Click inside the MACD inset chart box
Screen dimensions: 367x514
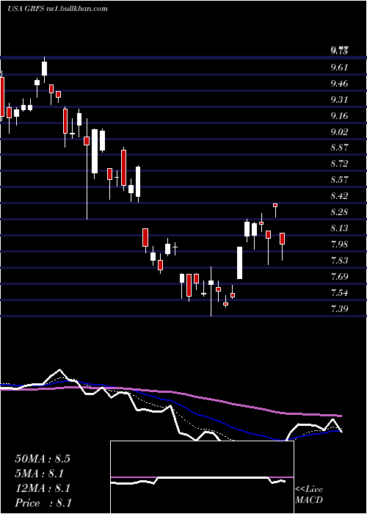(202, 477)
